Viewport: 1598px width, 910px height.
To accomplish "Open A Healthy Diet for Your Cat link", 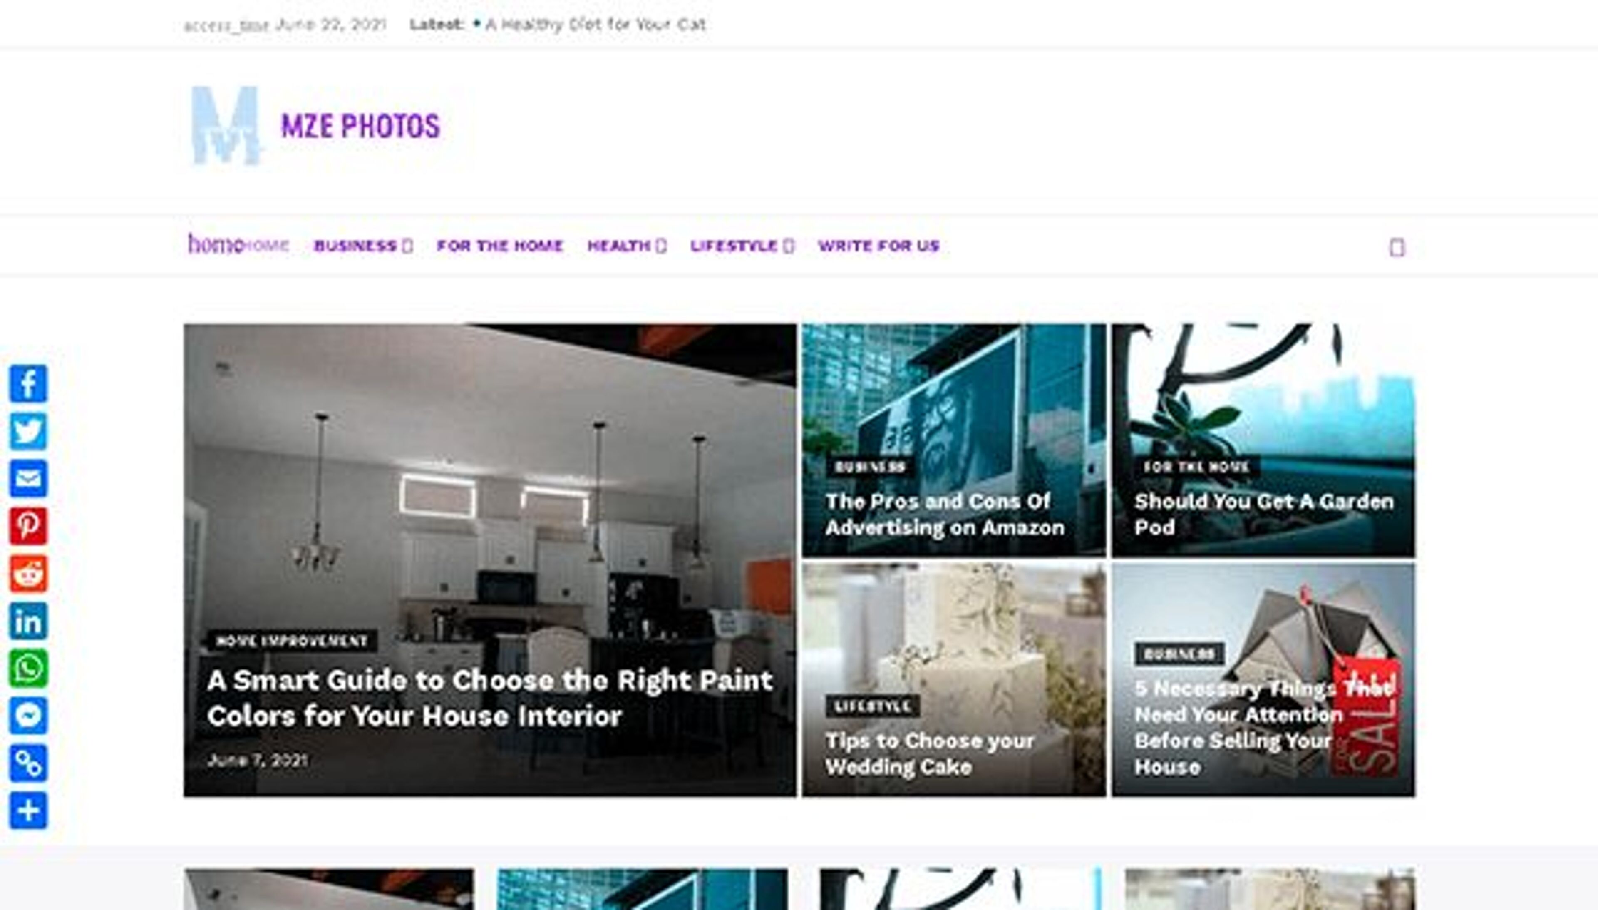I will pos(595,25).
